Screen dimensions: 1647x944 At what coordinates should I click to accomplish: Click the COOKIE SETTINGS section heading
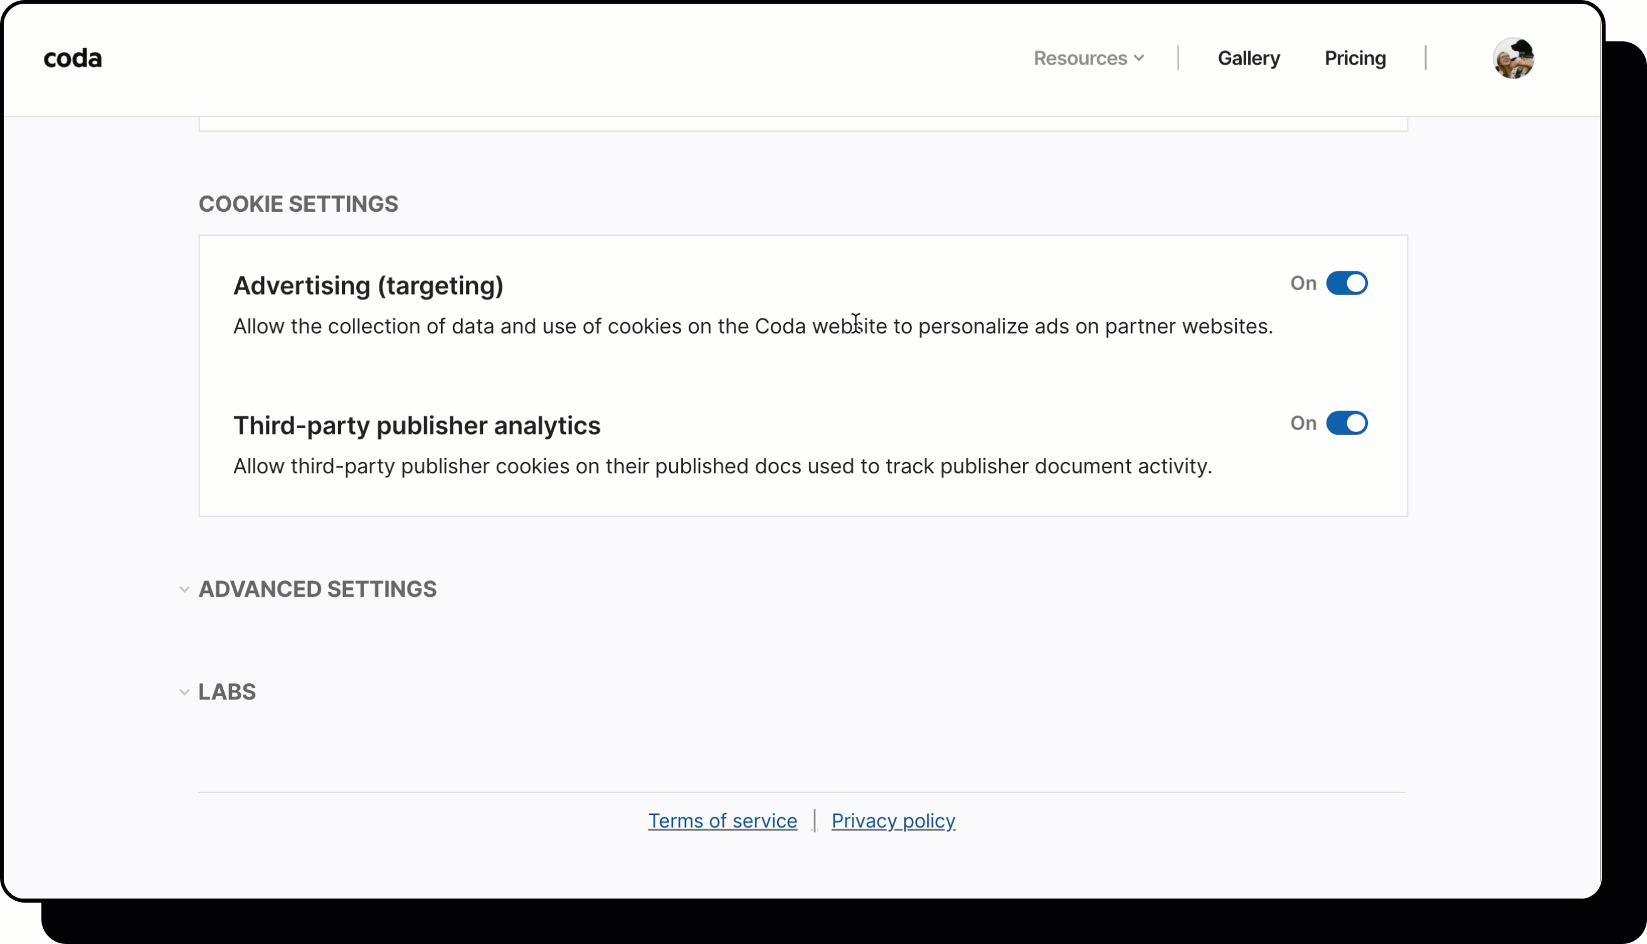point(299,204)
